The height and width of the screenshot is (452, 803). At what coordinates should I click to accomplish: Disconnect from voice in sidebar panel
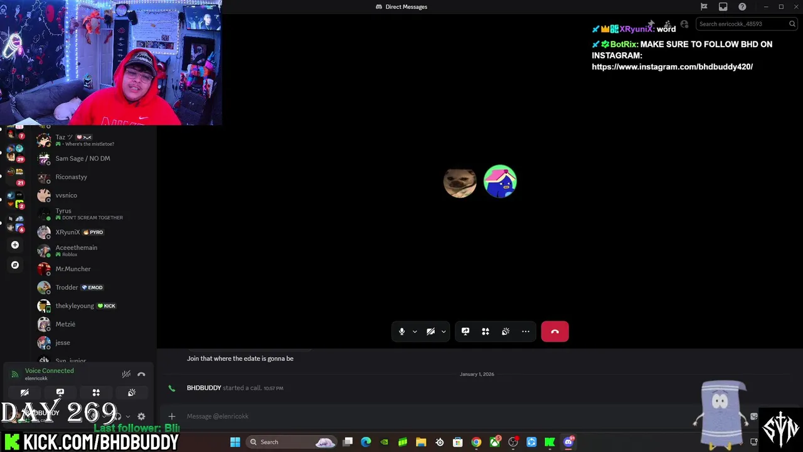click(x=141, y=374)
